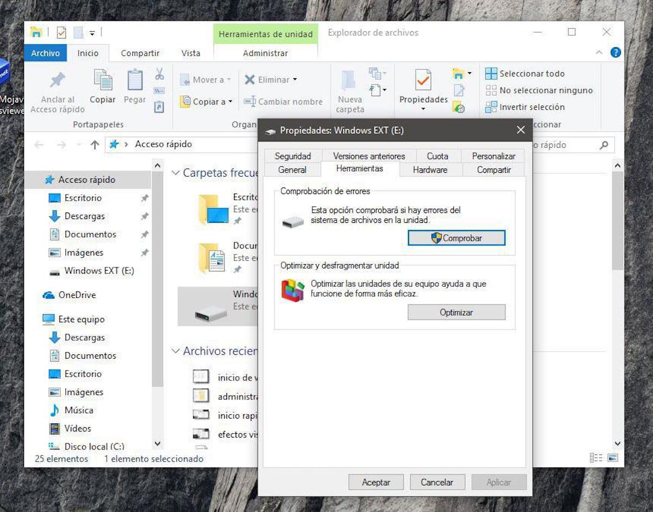Select OneDrive in the navigation pane
Viewport: 653px width, 512px height.
click(77, 295)
